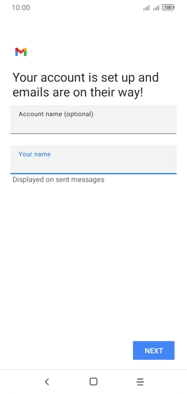The image size is (187, 394).
Task: Focus the Account name (optional) field
Action: (93, 119)
